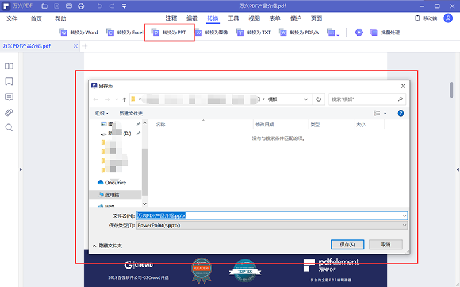Screen dimensions: 460x287
Task: Open the 帮助 menu
Action: (x=61, y=18)
